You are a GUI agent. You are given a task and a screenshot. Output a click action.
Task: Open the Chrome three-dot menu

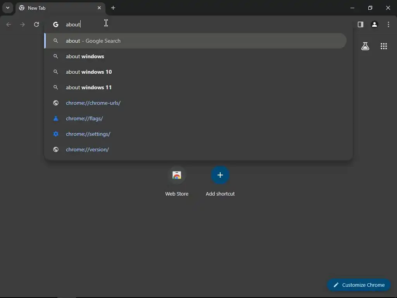[x=388, y=24]
